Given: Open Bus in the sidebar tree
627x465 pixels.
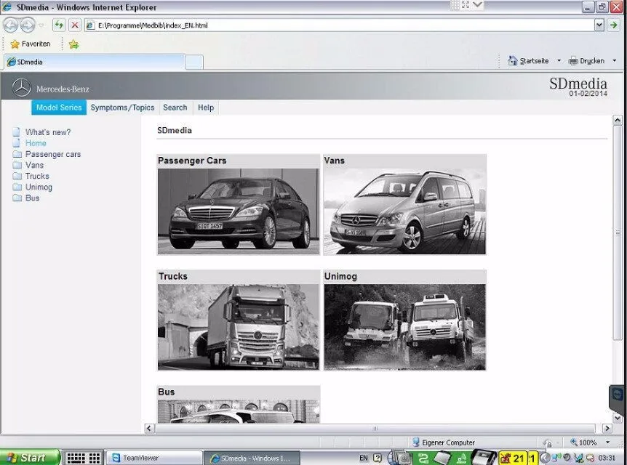Looking at the screenshot, I should click(33, 198).
